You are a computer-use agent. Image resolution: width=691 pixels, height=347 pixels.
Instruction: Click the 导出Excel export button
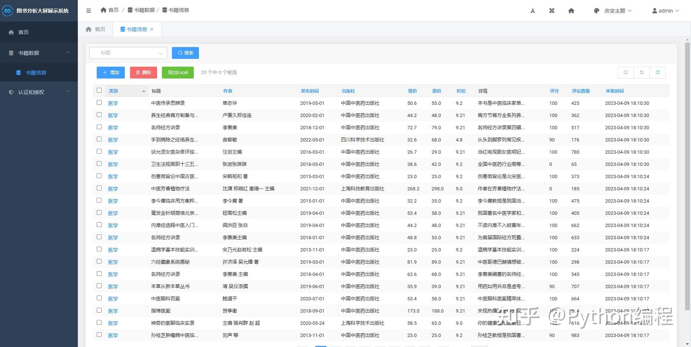coord(177,72)
